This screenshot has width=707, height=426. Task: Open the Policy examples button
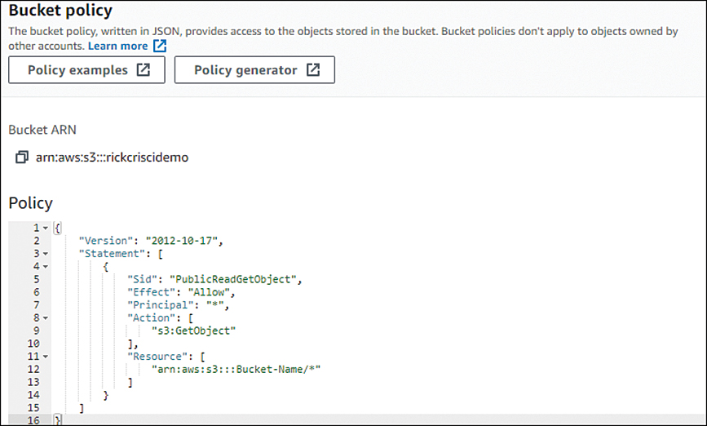86,69
